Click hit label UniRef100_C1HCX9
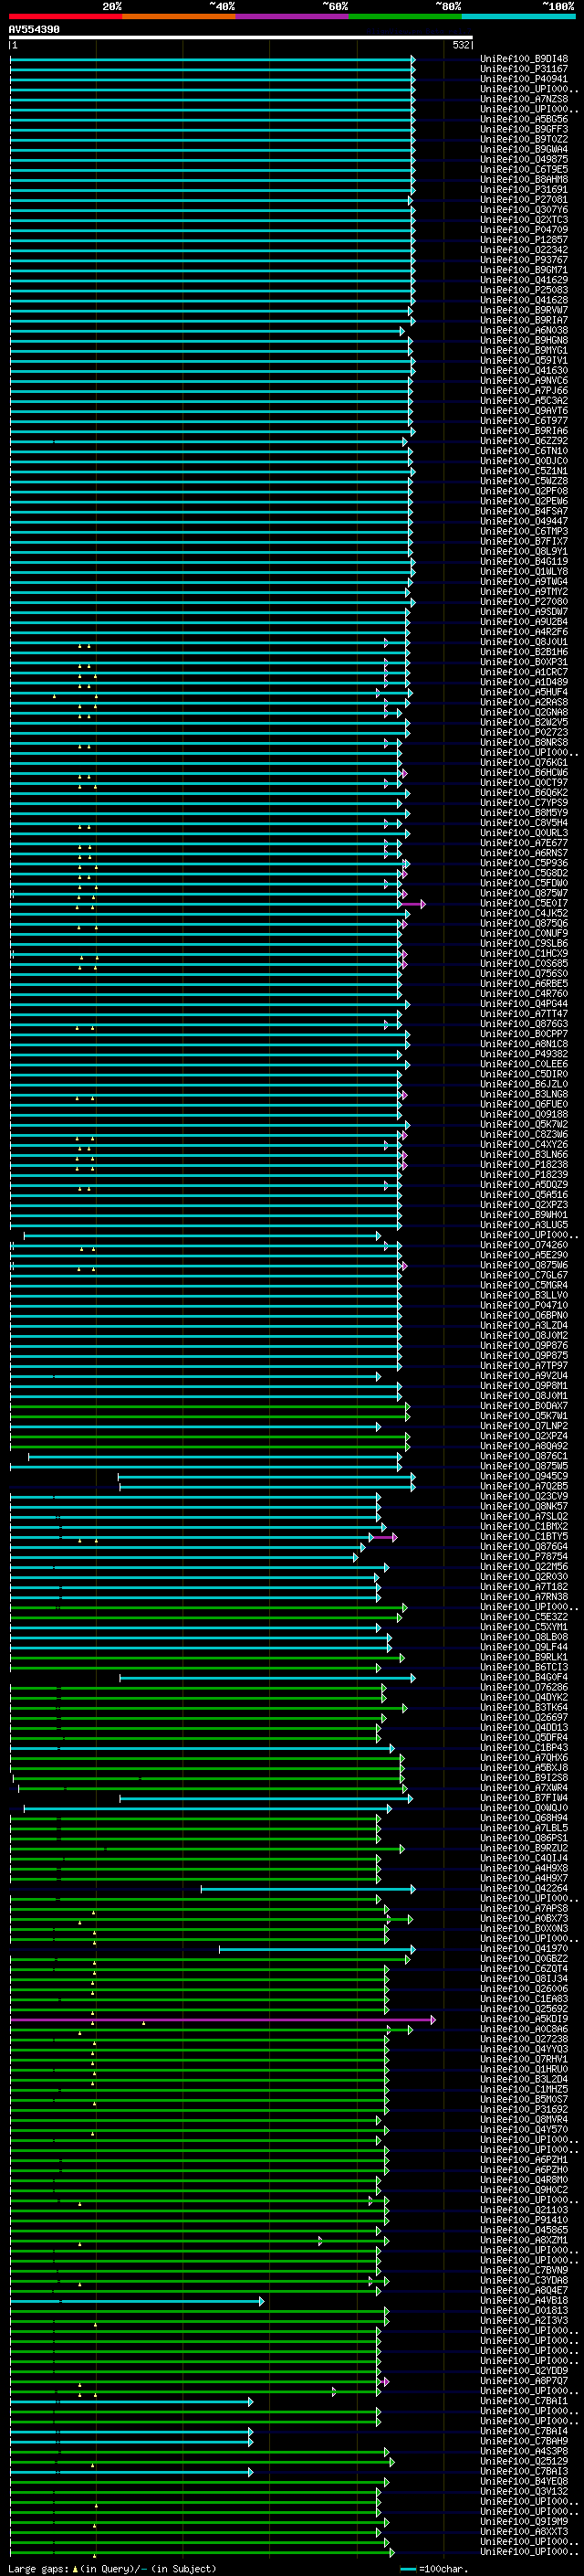This screenshot has width=584, height=2576. coord(524,954)
